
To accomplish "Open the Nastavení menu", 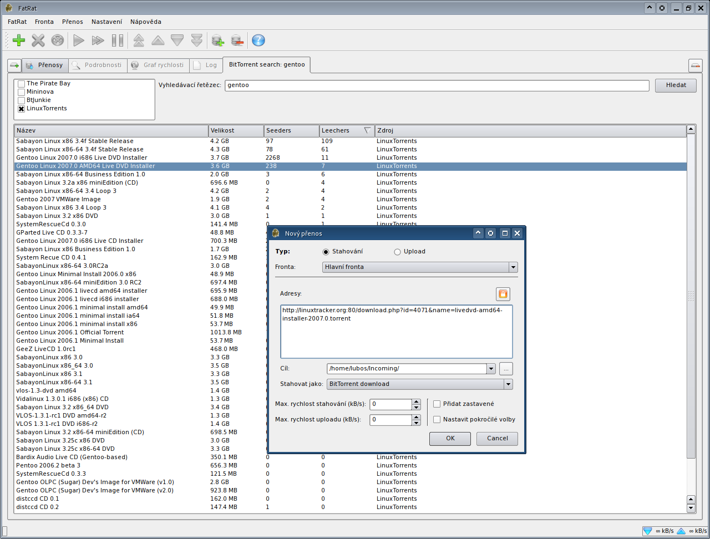I will (x=106, y=22).
